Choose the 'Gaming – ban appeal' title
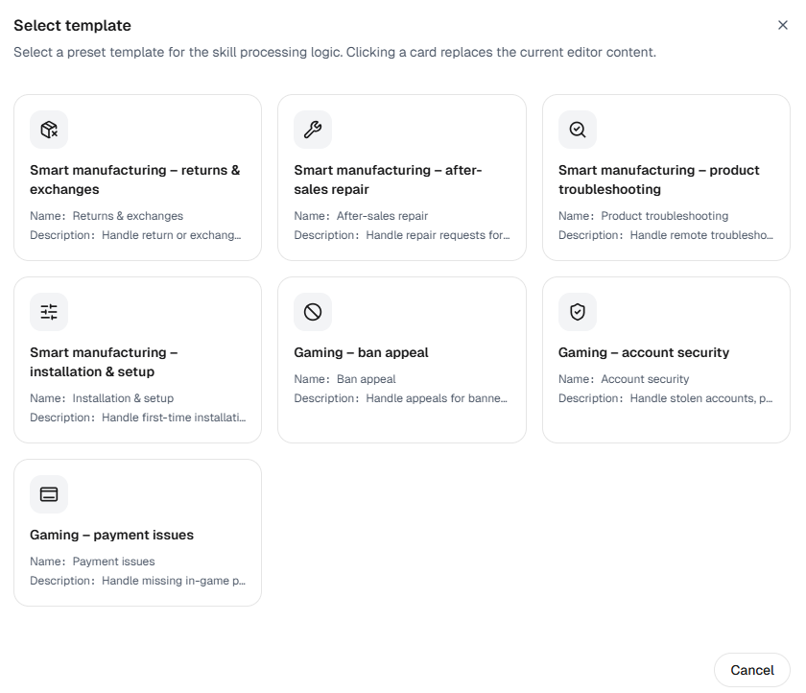This screenshot has height=693, width=806. point(361,352)
